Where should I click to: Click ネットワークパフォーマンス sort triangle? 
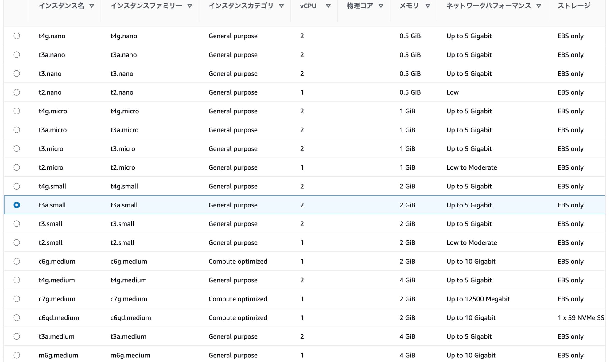[x=538, y=6]
